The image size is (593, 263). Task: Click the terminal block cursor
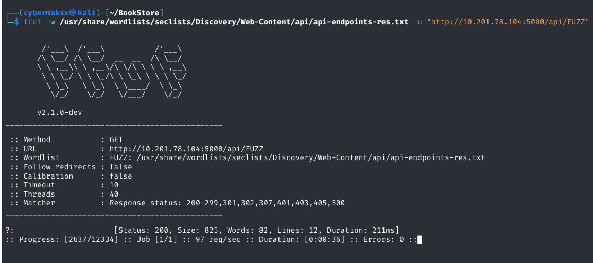[420, 239]
